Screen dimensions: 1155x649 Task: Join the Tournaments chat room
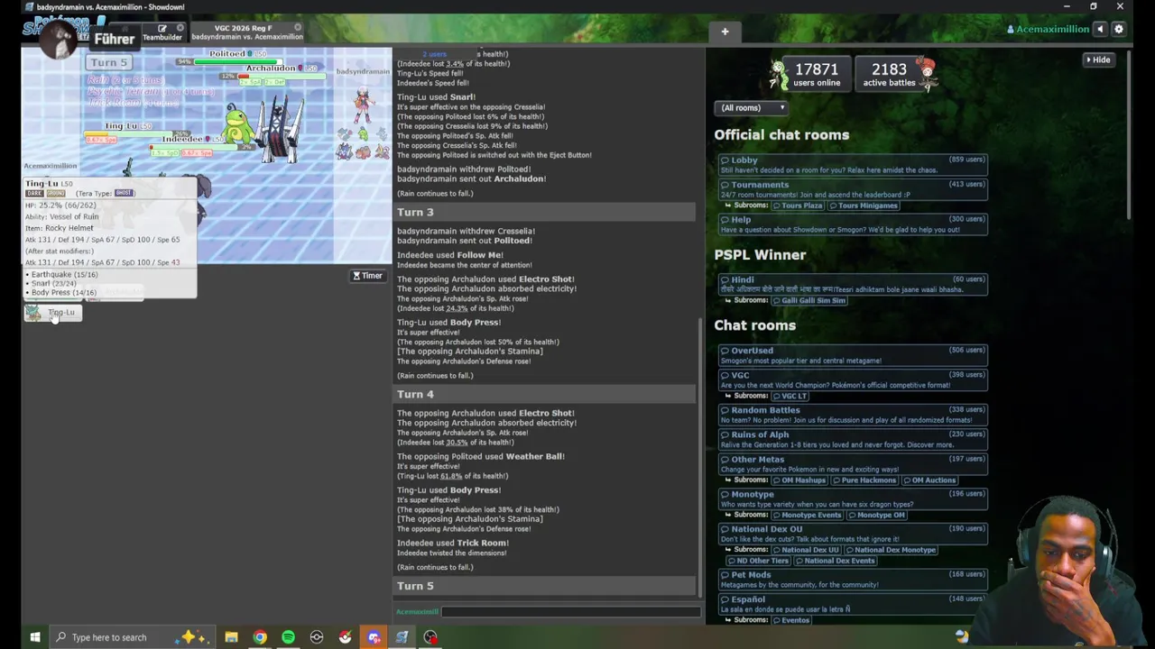tap(853, 189)
